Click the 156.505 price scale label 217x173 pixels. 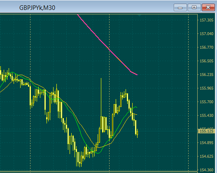[206, 61]
